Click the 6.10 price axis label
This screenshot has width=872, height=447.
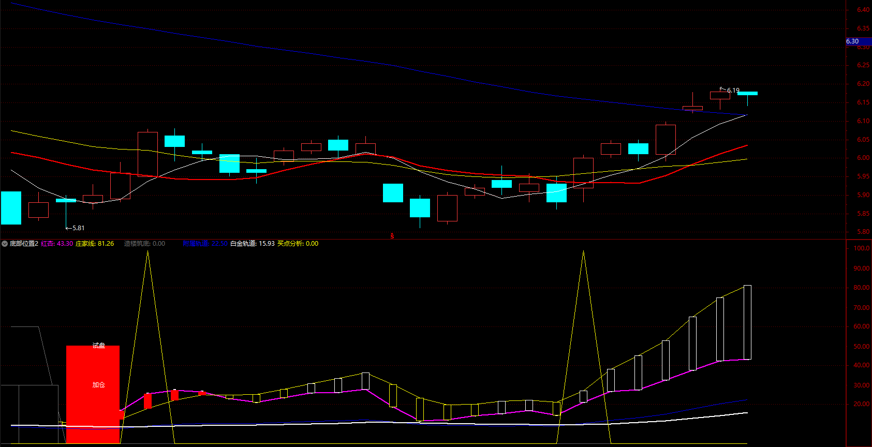click(x=863, y=121)
